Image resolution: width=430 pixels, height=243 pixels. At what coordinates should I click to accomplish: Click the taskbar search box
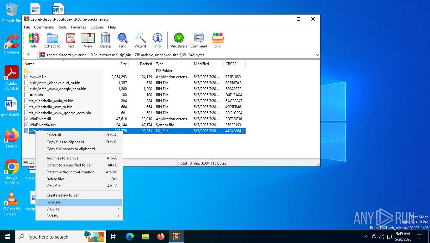(x=61, y=237)
